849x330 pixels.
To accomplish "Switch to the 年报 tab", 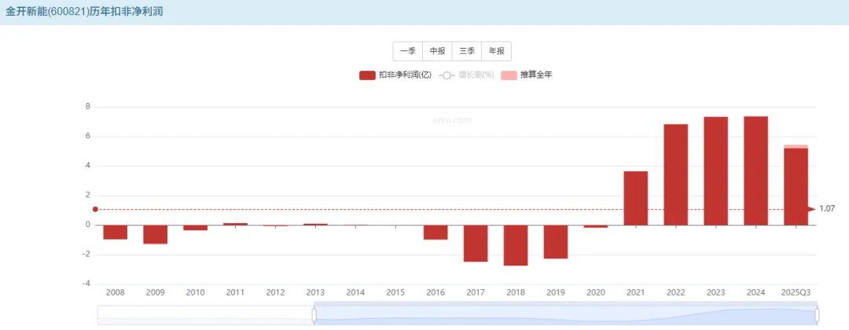I will 497,51.
